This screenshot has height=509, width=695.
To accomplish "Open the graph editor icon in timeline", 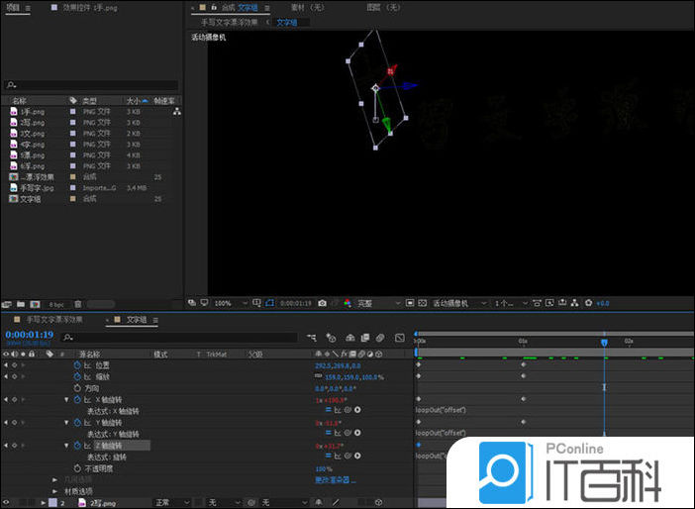I will coord(399,338).
